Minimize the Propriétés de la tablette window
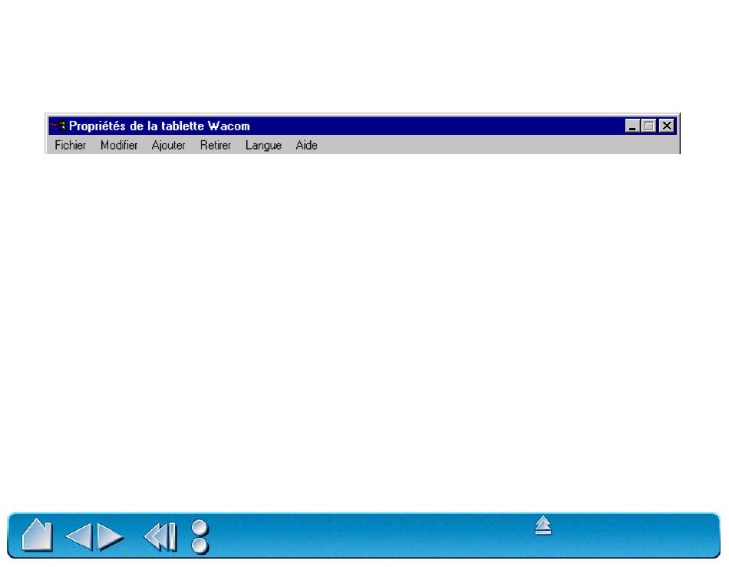Screen dimensions: 729x567 [632, 126]
